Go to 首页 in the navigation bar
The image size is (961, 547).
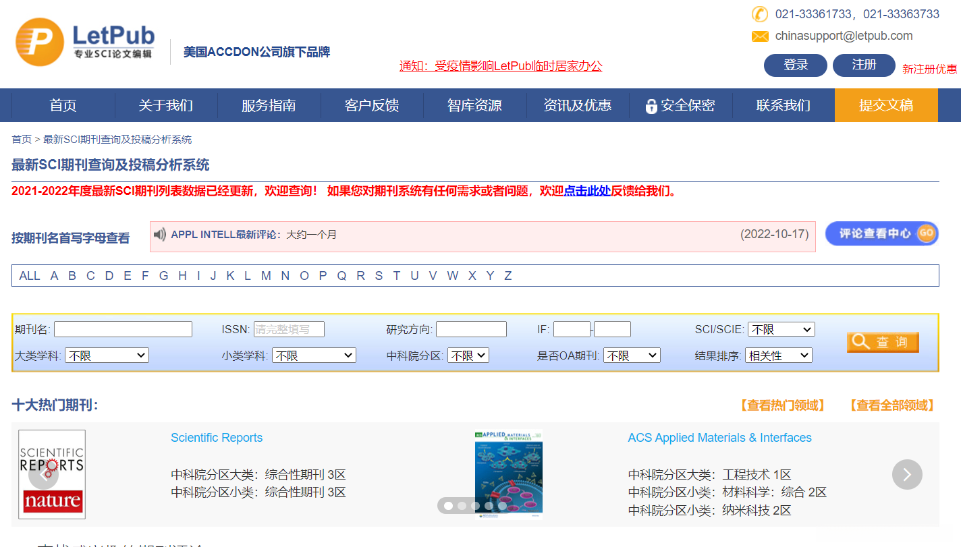63,105
